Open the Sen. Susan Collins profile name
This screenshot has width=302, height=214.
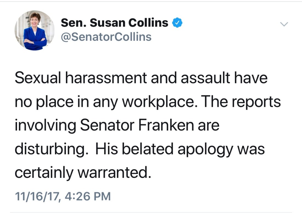click(x=114, y=23)
